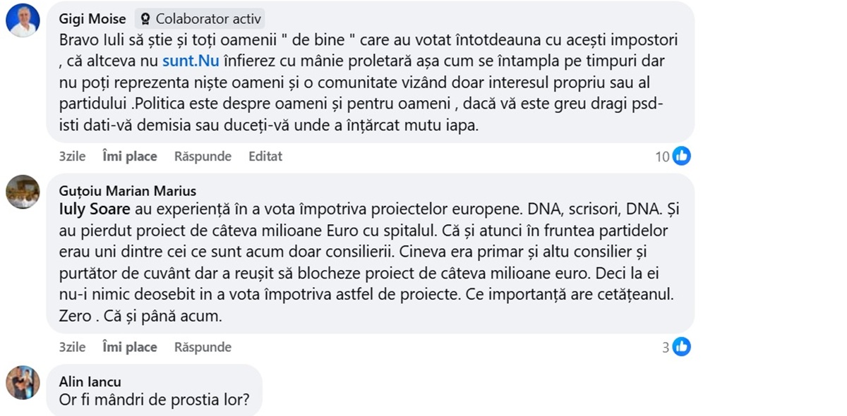View edit history via Editat
Viewport: 847px width, 416px height.
point(265,157)
